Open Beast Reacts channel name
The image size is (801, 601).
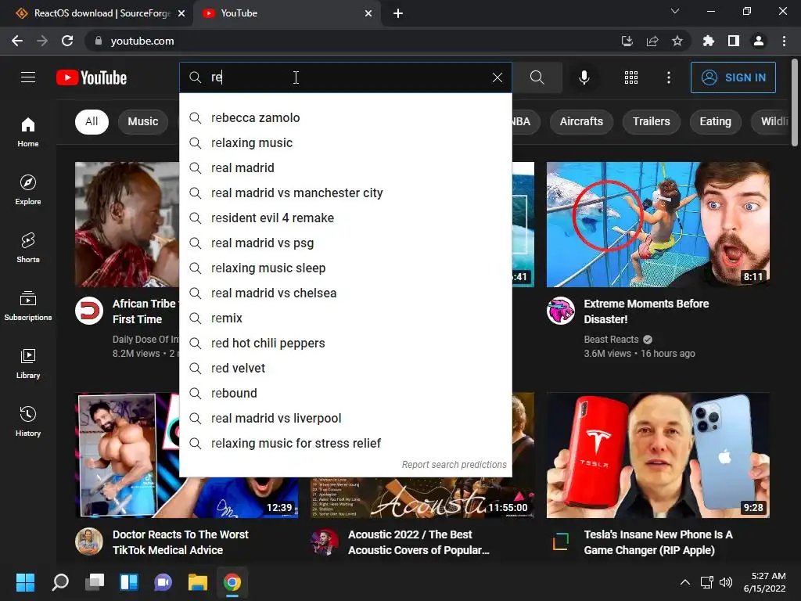pyautogui.click(x=611, y=340)
